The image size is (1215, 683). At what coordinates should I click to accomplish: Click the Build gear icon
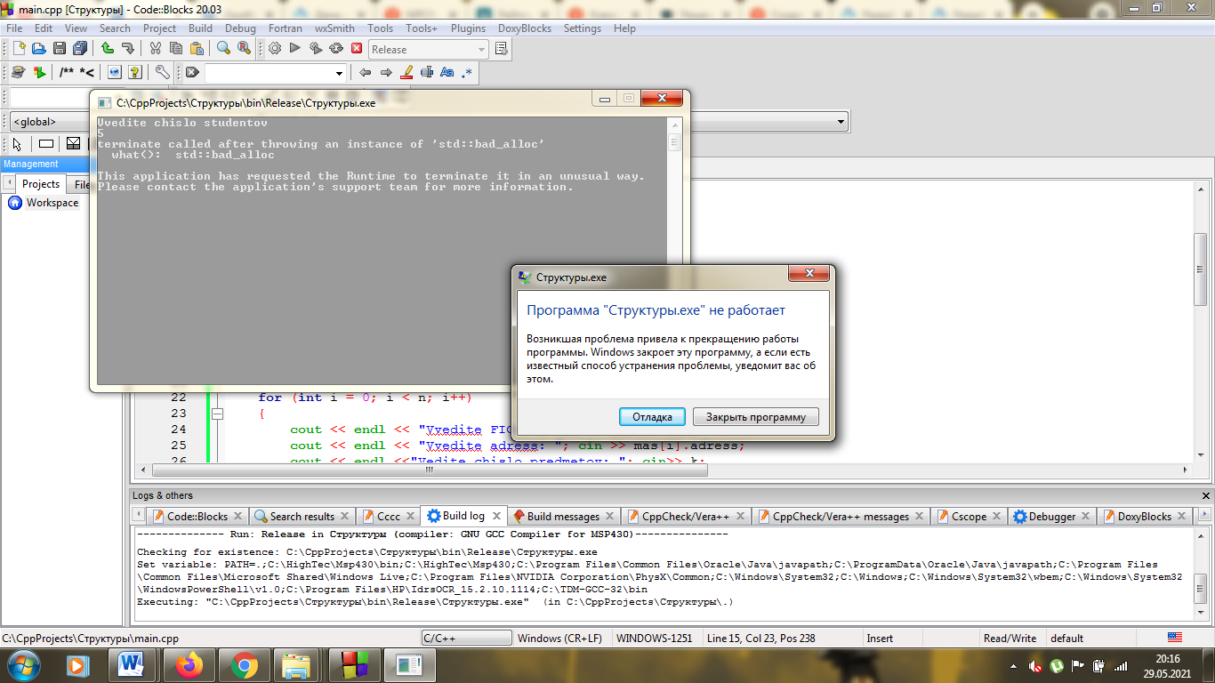click(274, 49)
